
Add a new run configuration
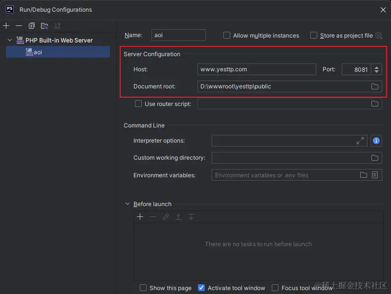(x=6, y=26)
